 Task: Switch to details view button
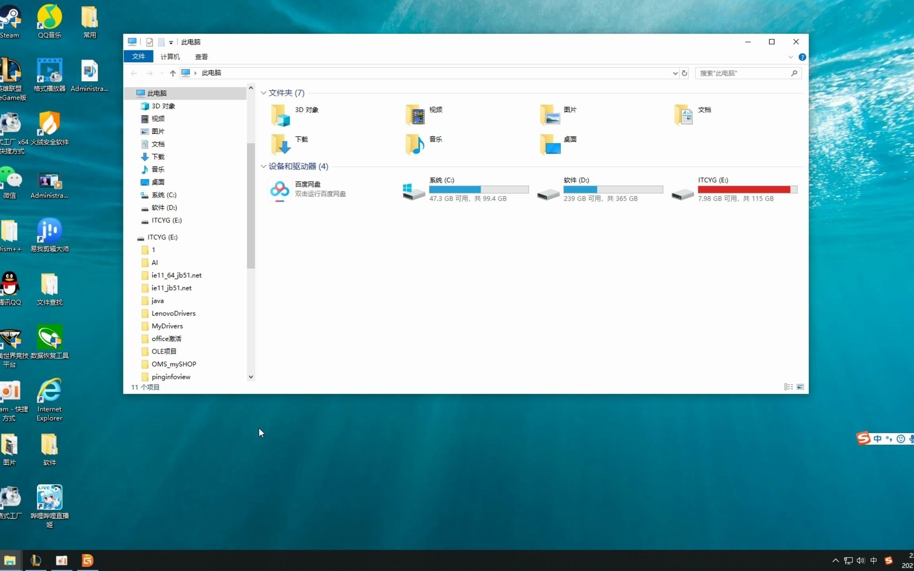[788, 387]
